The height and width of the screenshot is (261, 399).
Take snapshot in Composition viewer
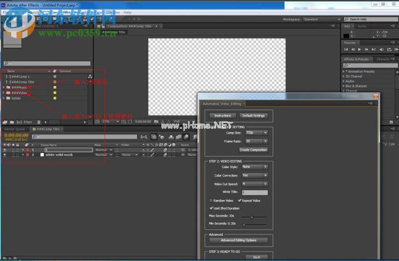[x=156, y=122]
